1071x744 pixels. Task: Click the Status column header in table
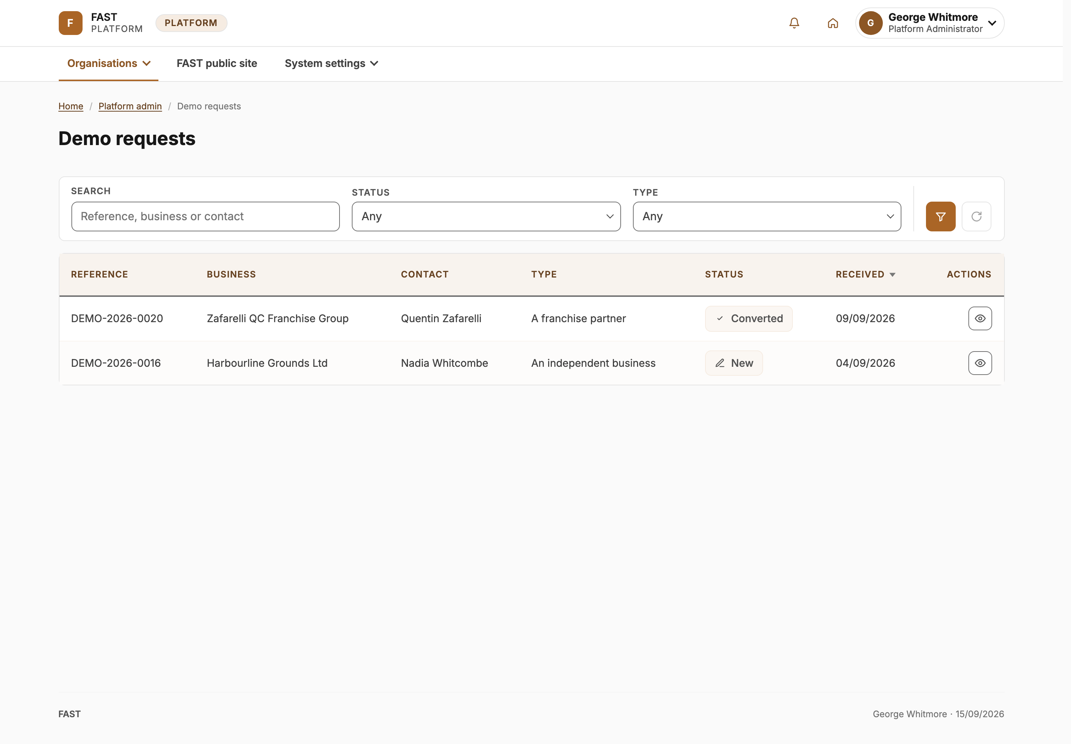coord(724,274)
